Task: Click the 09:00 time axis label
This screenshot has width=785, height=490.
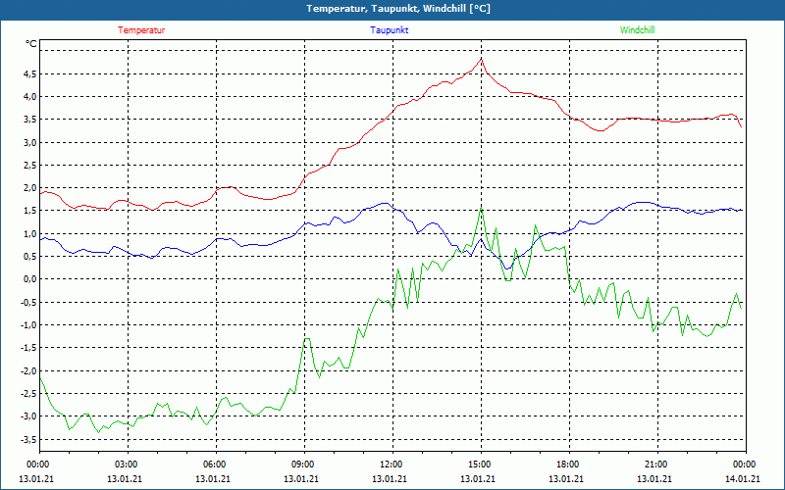Action: [x=302, y=465]
